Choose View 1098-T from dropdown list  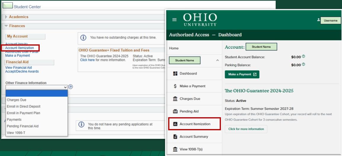[16, 133]
